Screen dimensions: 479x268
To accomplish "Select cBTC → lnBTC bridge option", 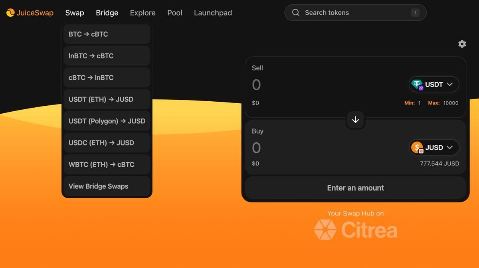I will 107,77.
